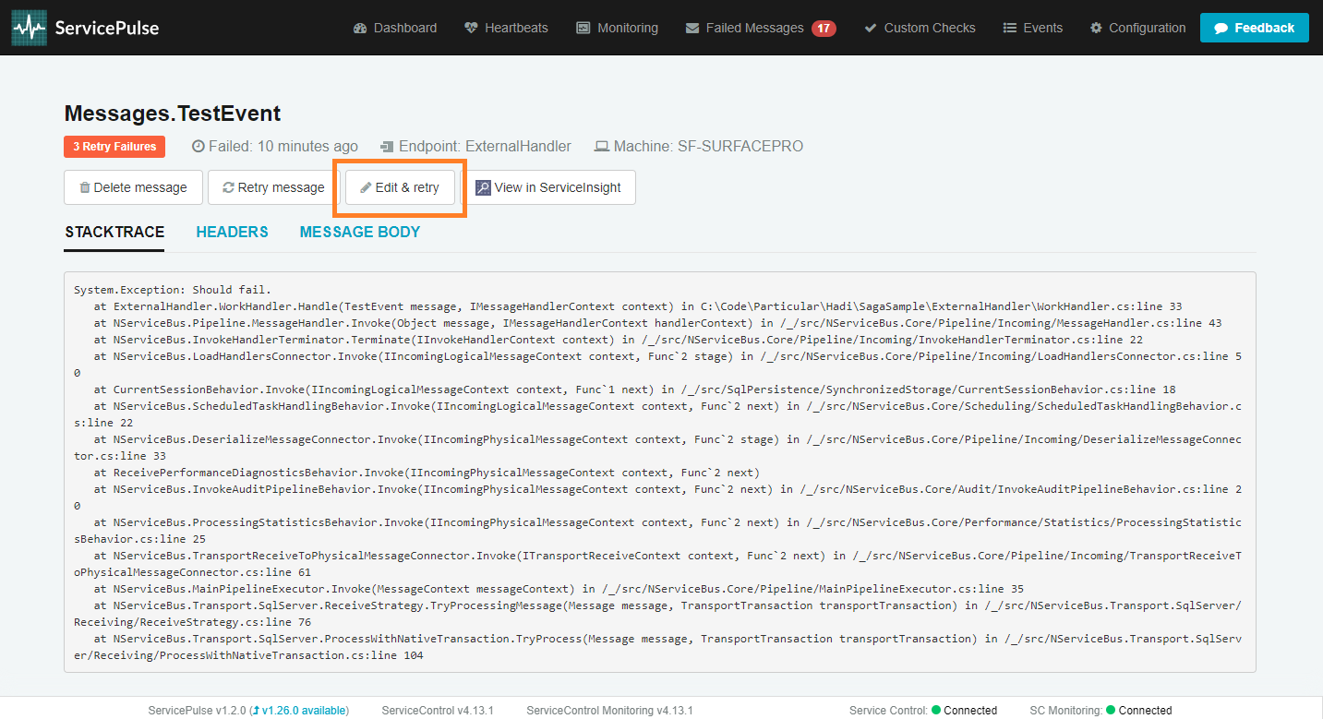The height and width of the screenshot is (719, 1323).
Task: Click the gauge icon on Dashboard
Action: [360, 28]
